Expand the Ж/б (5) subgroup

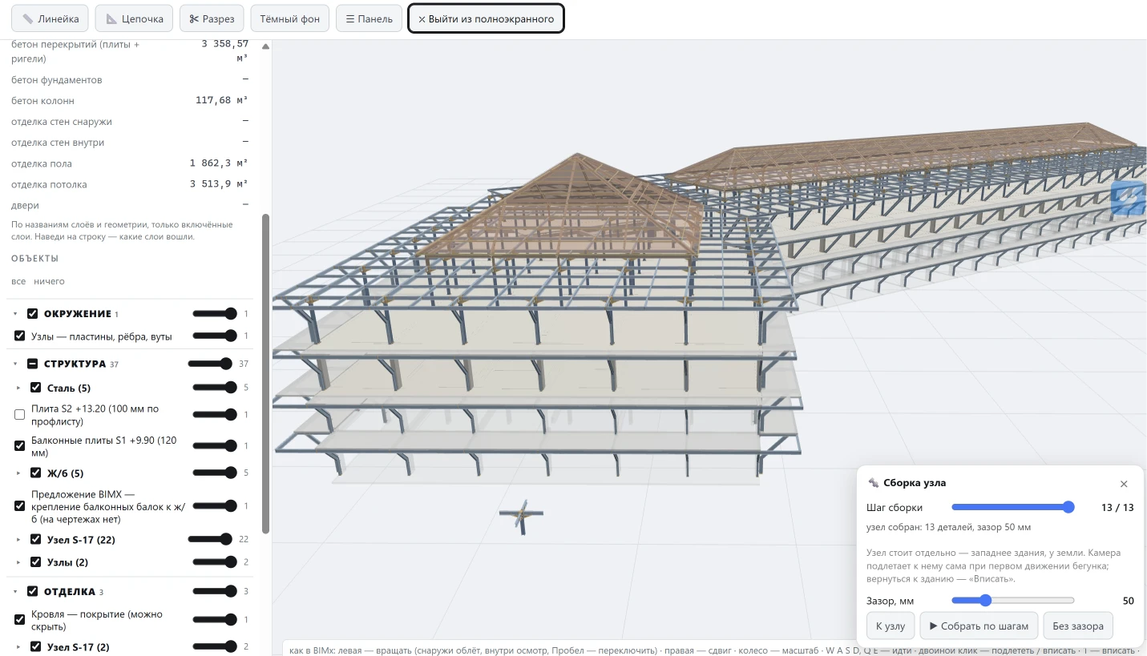(19, 473)
